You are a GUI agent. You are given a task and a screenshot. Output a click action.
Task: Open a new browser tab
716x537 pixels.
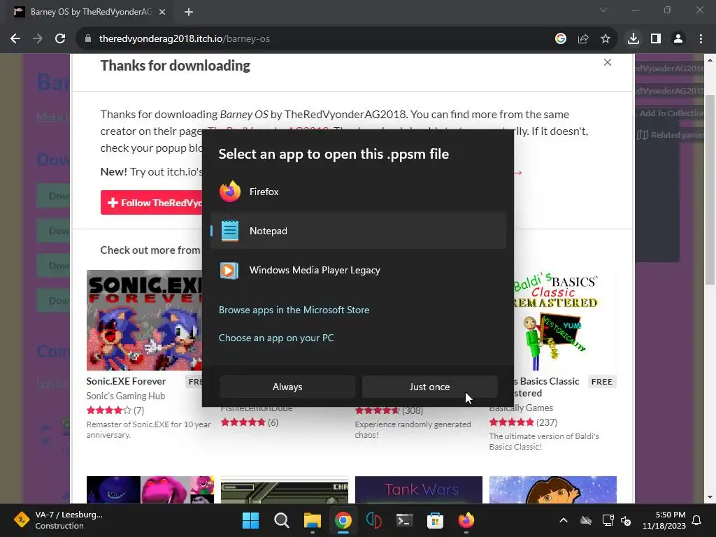click(189, 12)
